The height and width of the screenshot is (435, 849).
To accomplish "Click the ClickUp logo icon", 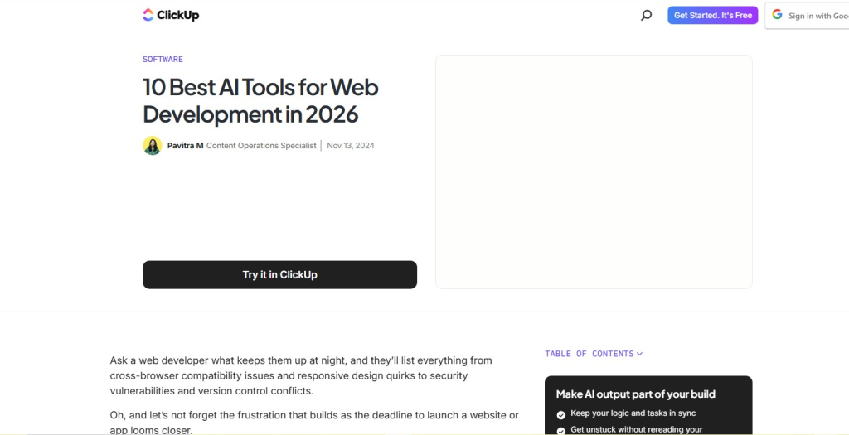I will click(x=148, y=15).
